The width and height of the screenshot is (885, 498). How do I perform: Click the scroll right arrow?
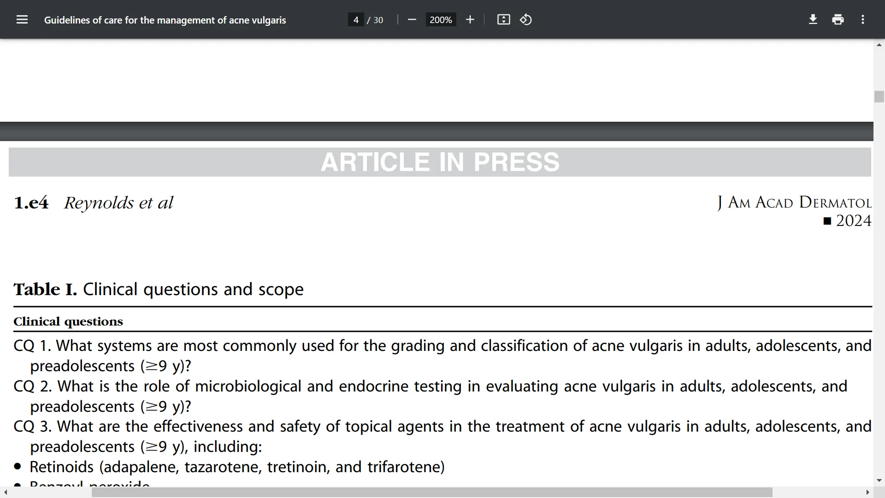[867, 492]
